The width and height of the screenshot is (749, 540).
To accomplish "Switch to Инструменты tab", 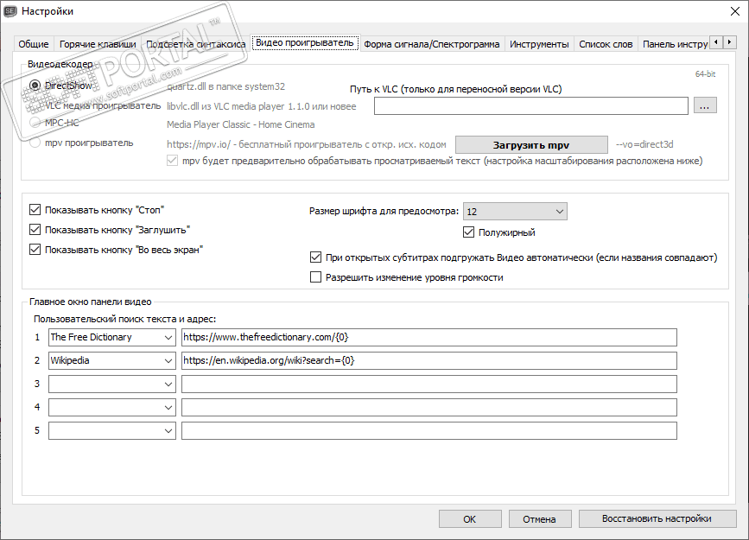I will [539, 44].
